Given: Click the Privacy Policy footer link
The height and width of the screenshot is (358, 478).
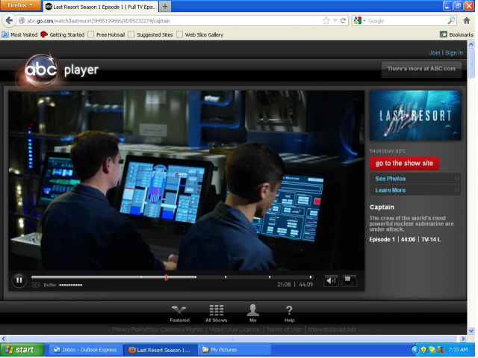Looking at the screenshot, I should point(130,331).
